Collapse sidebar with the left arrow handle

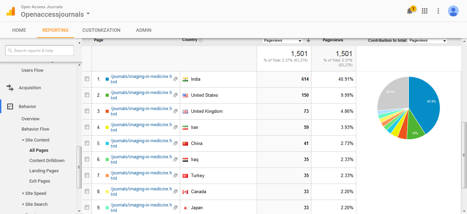tap(79, 43)
